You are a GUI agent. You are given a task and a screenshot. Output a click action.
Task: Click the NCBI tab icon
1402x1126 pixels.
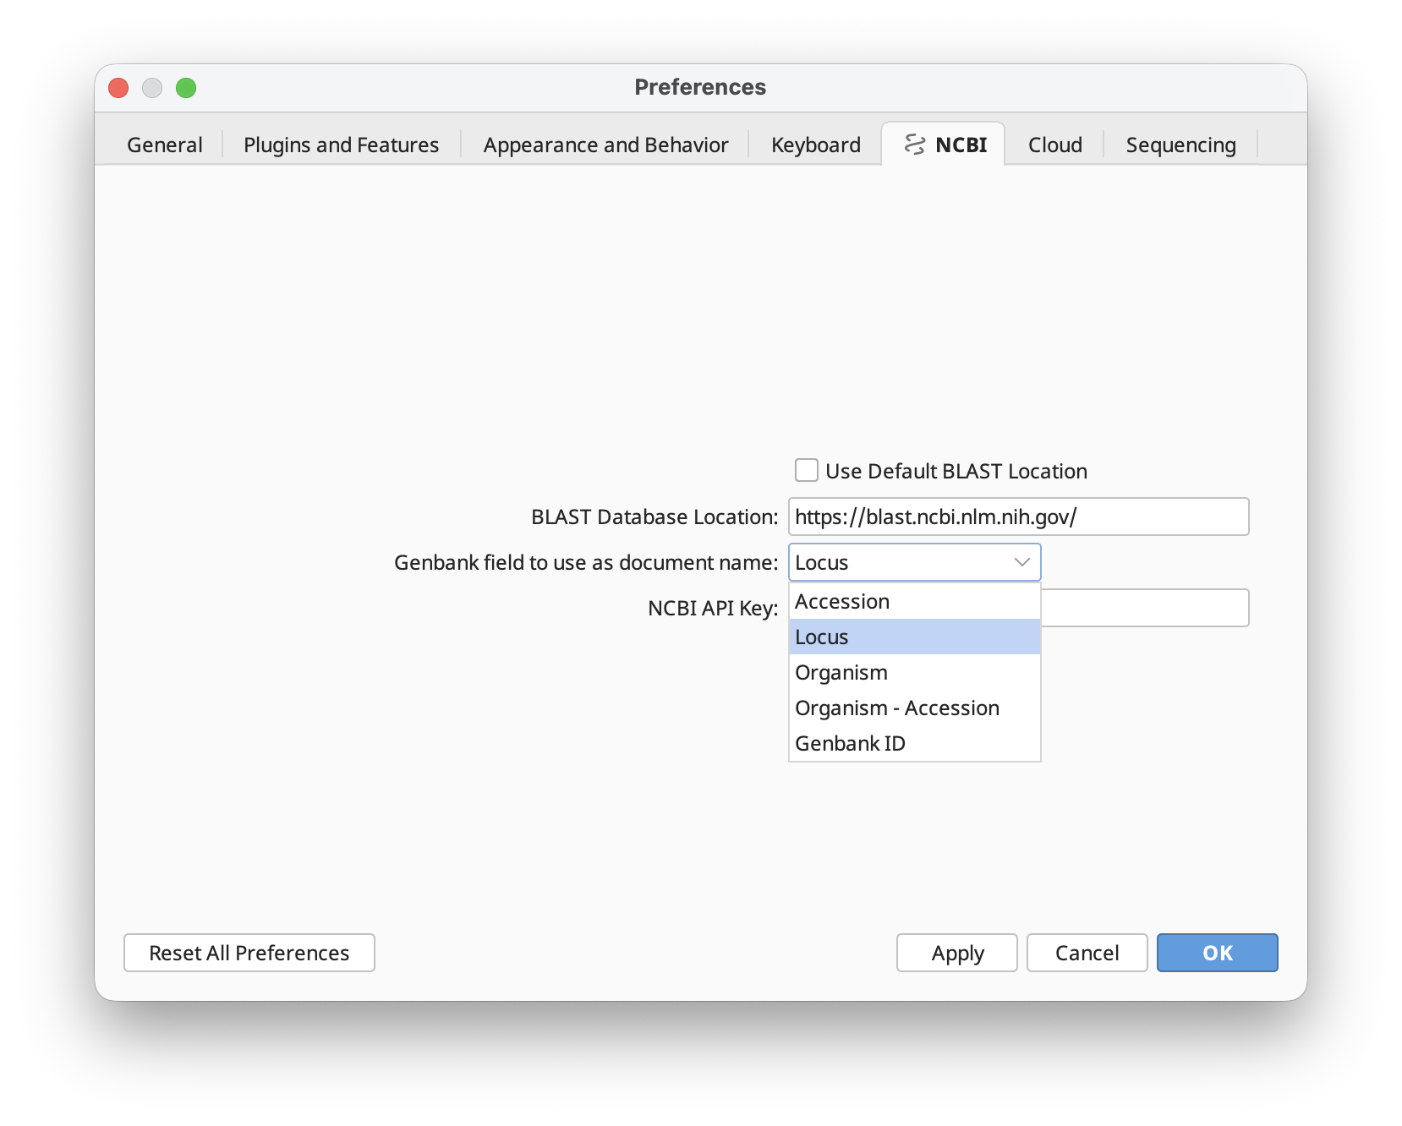pyautogui.click(x=914, y=145)
